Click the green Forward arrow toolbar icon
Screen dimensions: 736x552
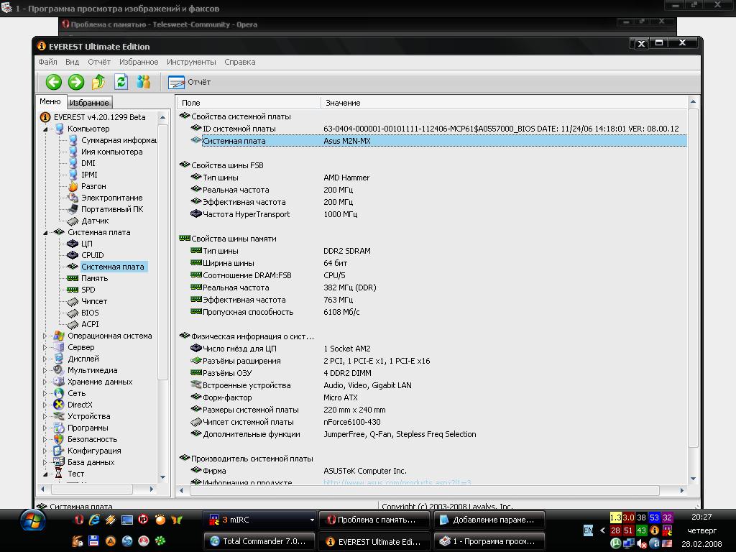coord(75,82)
